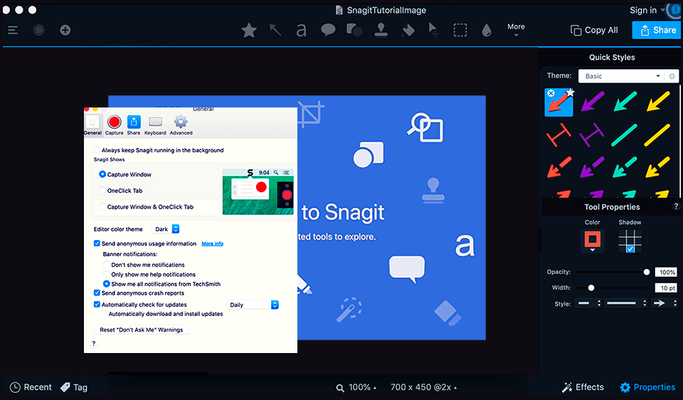Open the hamburger sidebar menu
683x400 pixels.
(x=13, y=30)
